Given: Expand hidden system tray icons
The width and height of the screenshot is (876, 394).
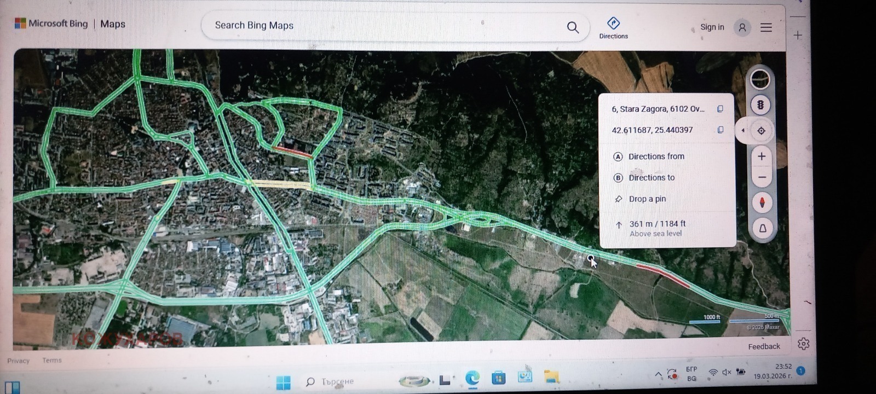Looking at the screenshot, I should pos(658,374).
